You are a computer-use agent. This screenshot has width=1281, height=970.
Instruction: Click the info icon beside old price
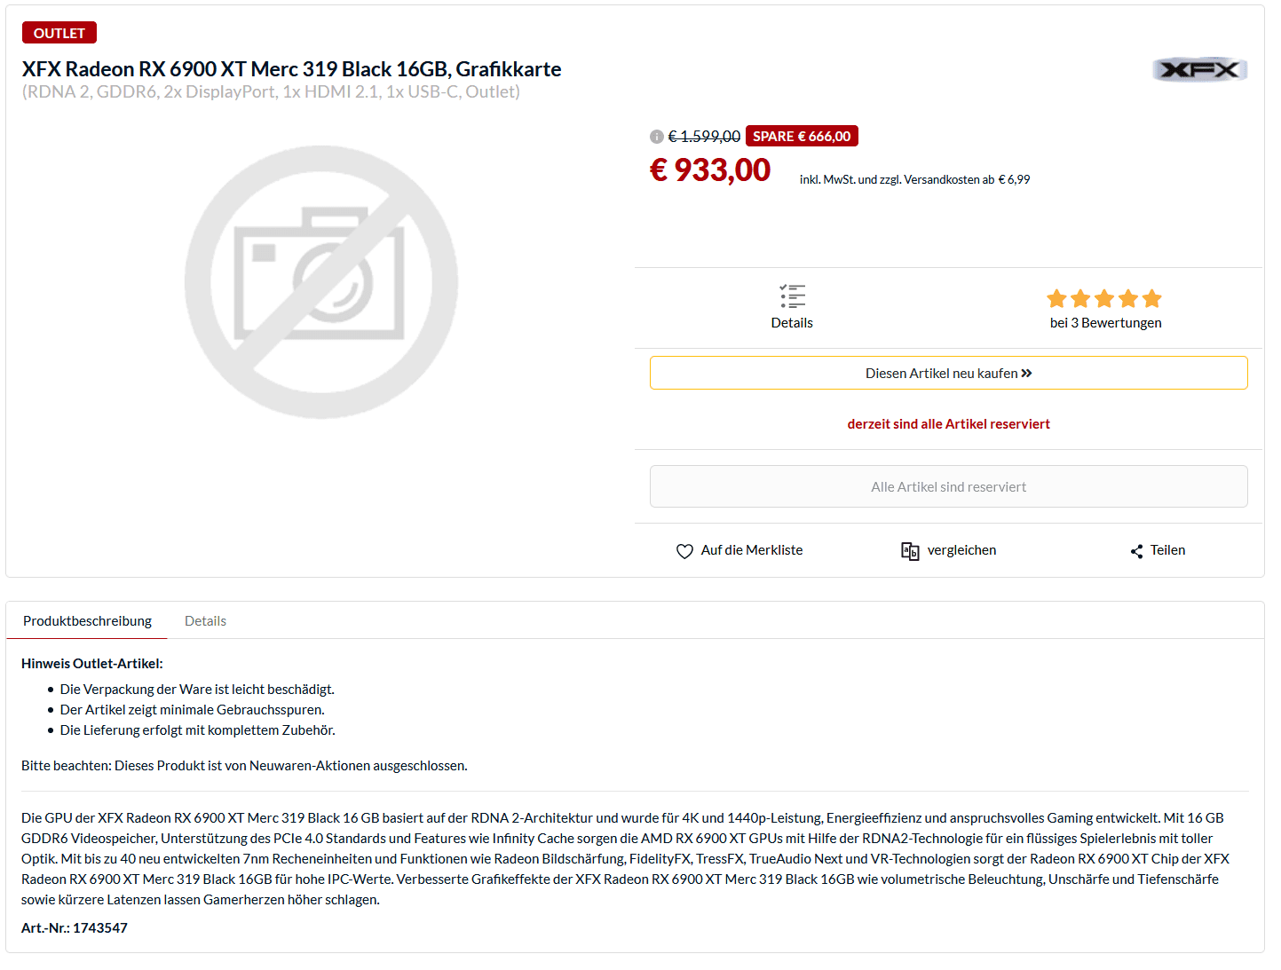657,137
